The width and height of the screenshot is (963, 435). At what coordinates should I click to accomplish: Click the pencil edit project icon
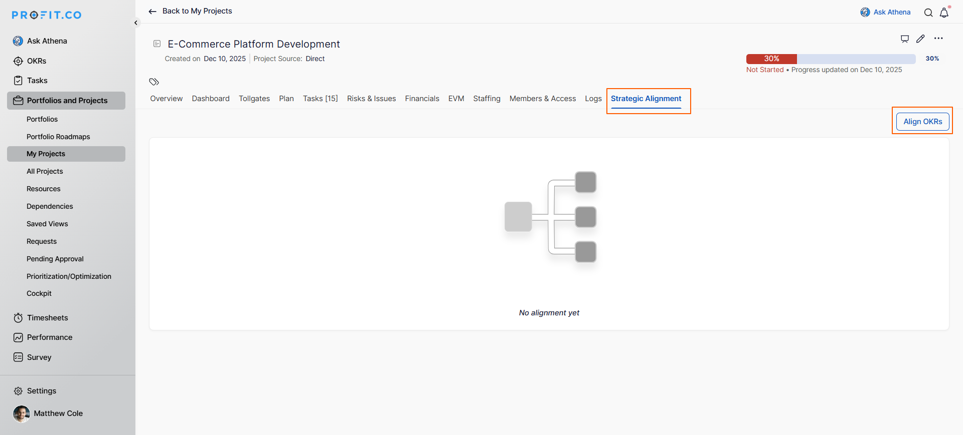920,39
